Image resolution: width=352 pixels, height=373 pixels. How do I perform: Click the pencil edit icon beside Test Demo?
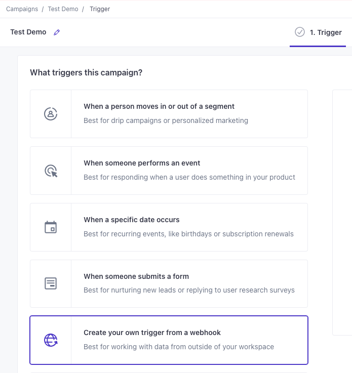click(57, 32)
